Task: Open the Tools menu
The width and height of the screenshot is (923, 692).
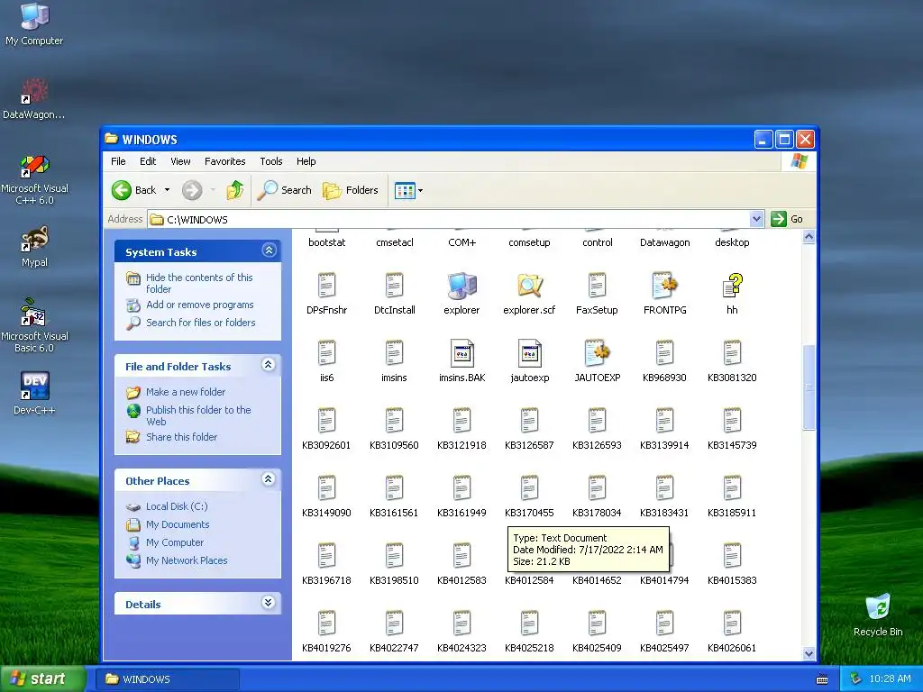Action: 270,161
